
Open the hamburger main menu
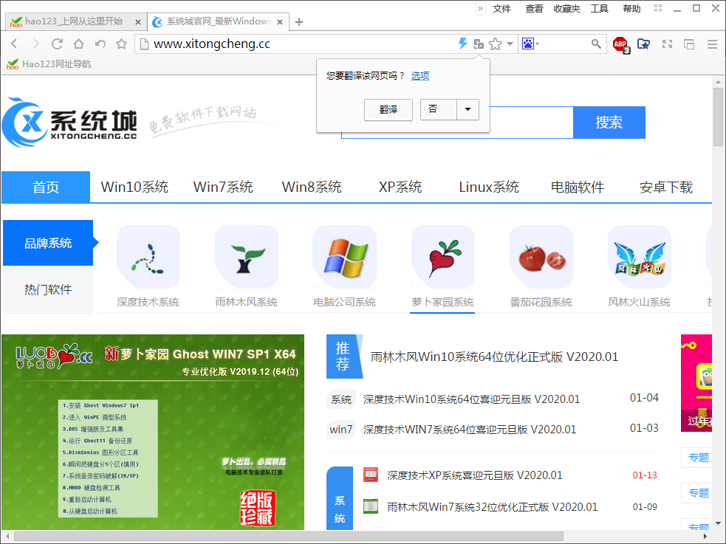(x=712, y=44)
